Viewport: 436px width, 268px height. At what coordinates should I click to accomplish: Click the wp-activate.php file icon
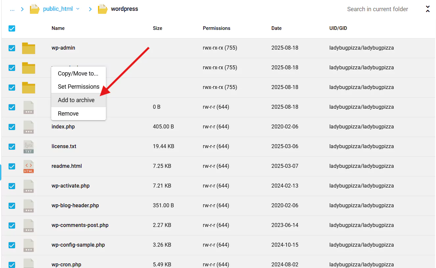[29, 186]
